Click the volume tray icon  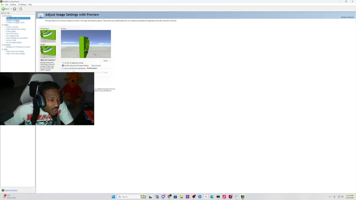pyautogui.click(x=342, y=197)
